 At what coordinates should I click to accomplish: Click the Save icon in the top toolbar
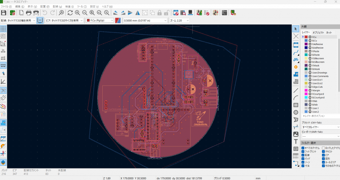(4, 13)
